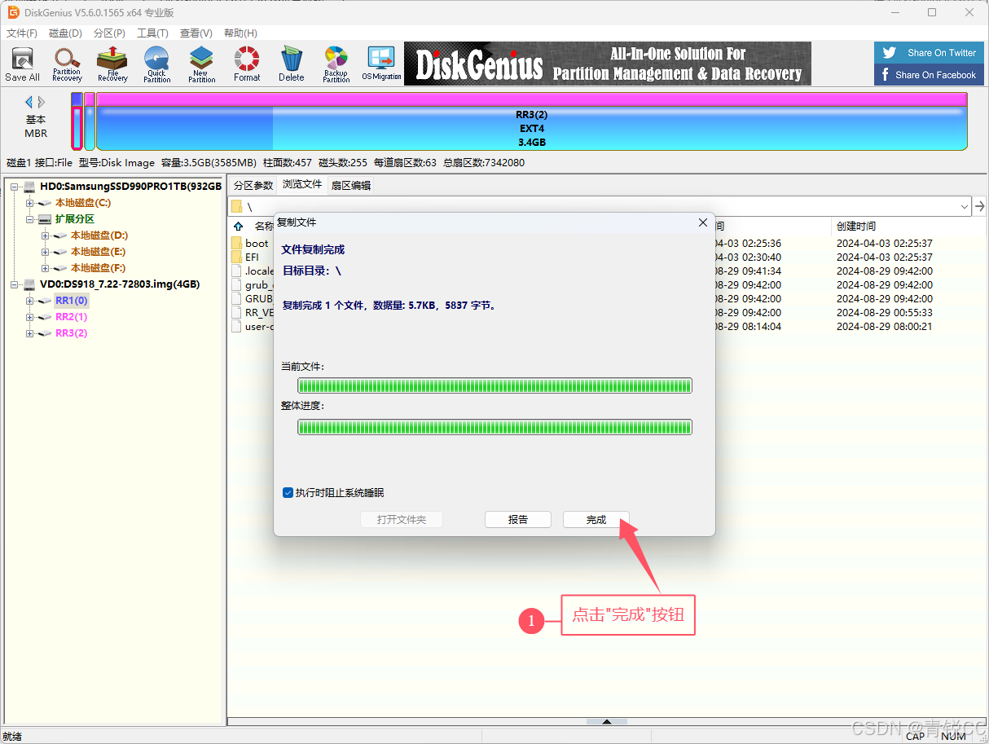Click the 当前文件 progress bar

[494, 385]
